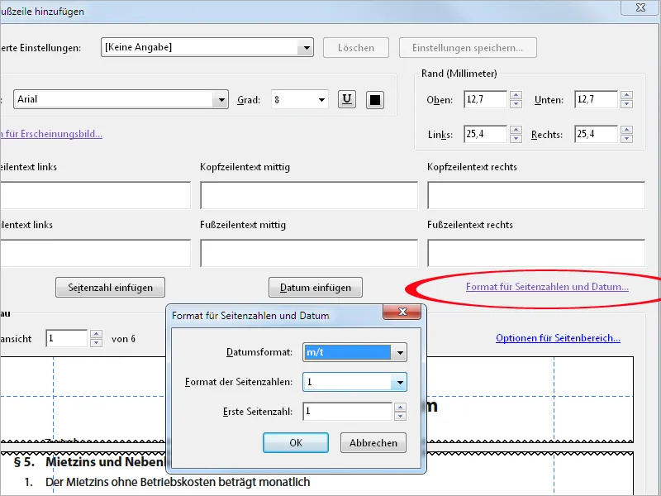Increase the Rechts margin value
Screen dimensions: 661x496
coord(626,130)
